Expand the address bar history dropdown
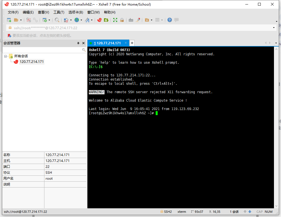The width and height of the screenshot is (281, 217). tap(274, 28)
